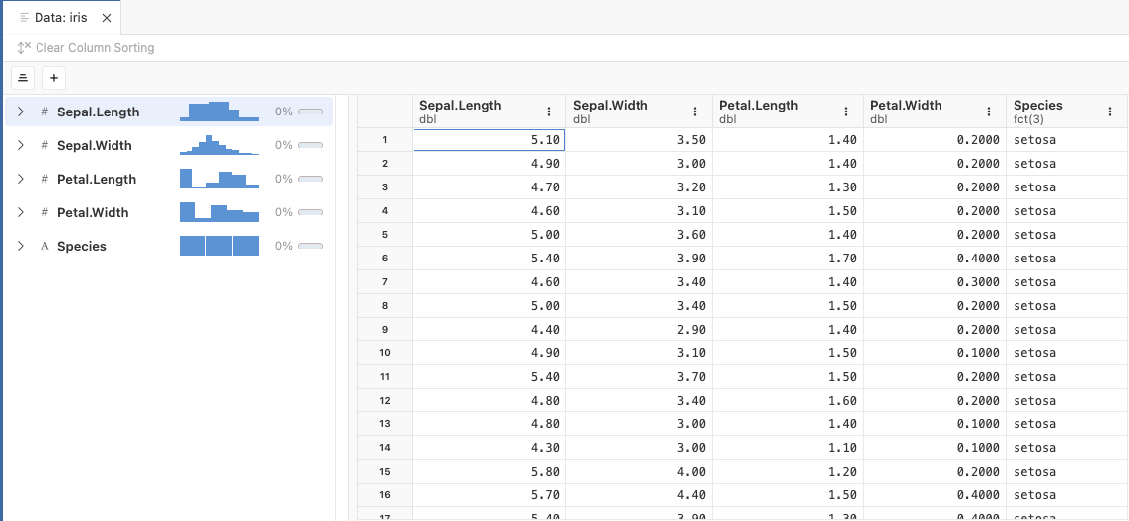Expand the Sepal.Length summary row

pyautogui.click(x=21, y=112)
